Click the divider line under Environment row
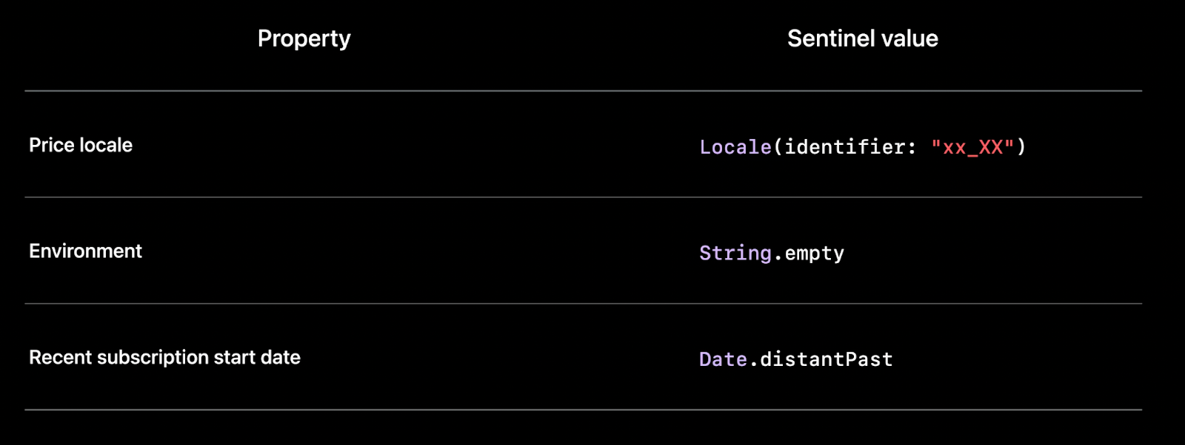The width and height of the screenshot is (1185, 445). click(584, 304)
